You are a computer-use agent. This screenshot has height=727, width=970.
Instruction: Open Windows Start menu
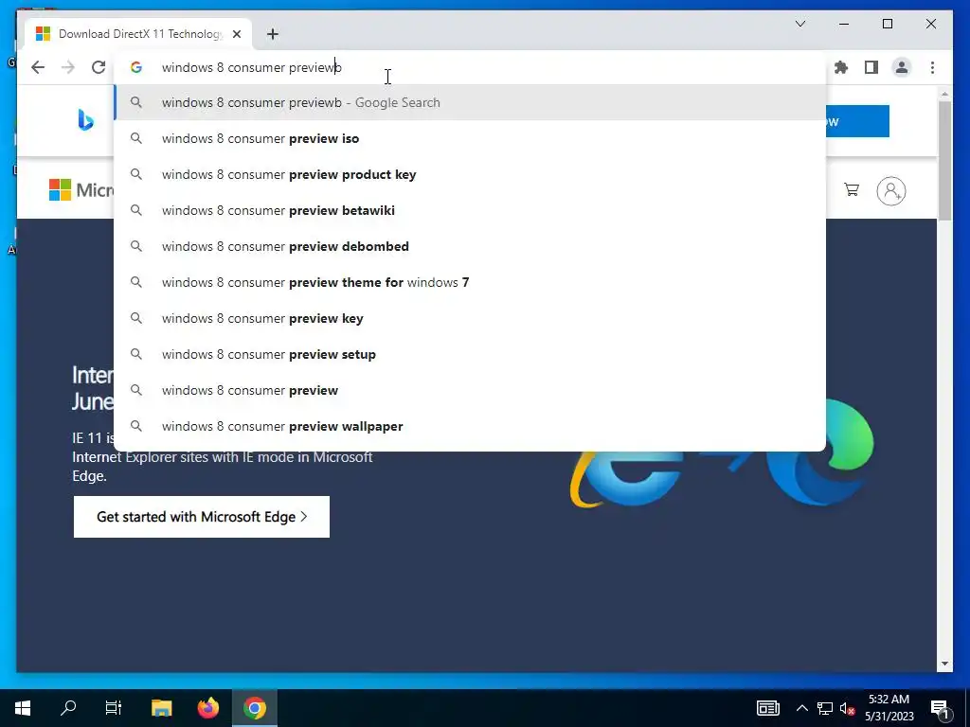[23, 708]
